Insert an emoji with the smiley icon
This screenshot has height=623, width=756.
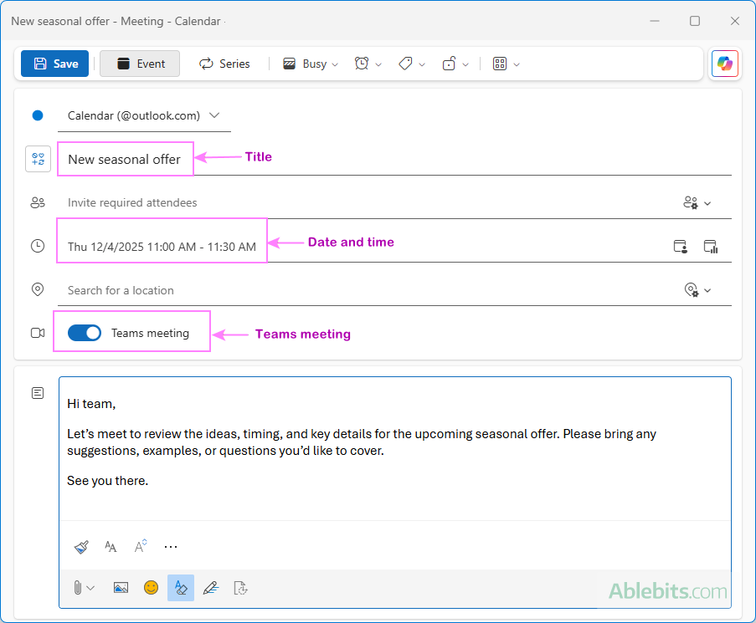(151, 588)
